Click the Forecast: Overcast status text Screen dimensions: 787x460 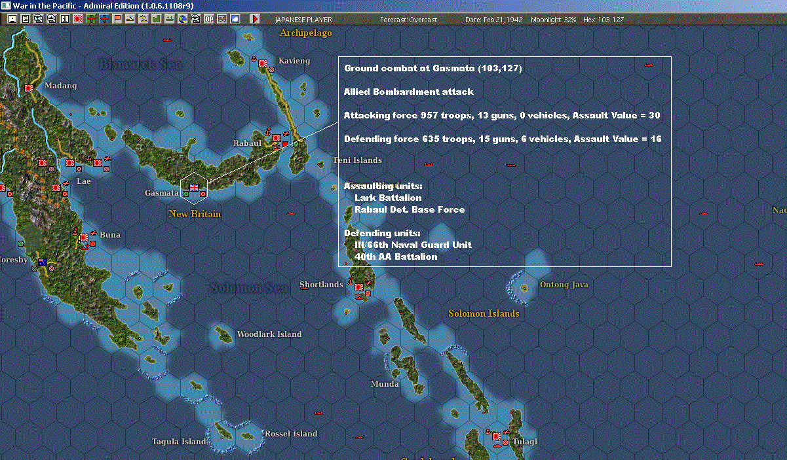[x=408, y=20]
